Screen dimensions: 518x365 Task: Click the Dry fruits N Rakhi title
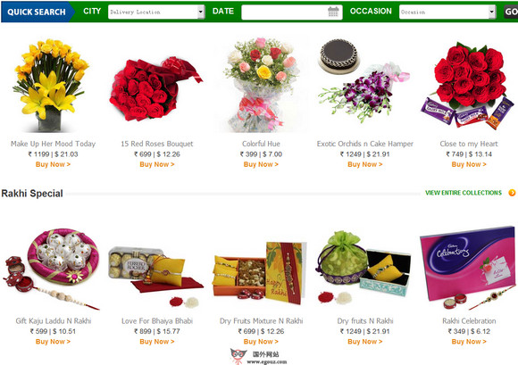tap(365, 320)
